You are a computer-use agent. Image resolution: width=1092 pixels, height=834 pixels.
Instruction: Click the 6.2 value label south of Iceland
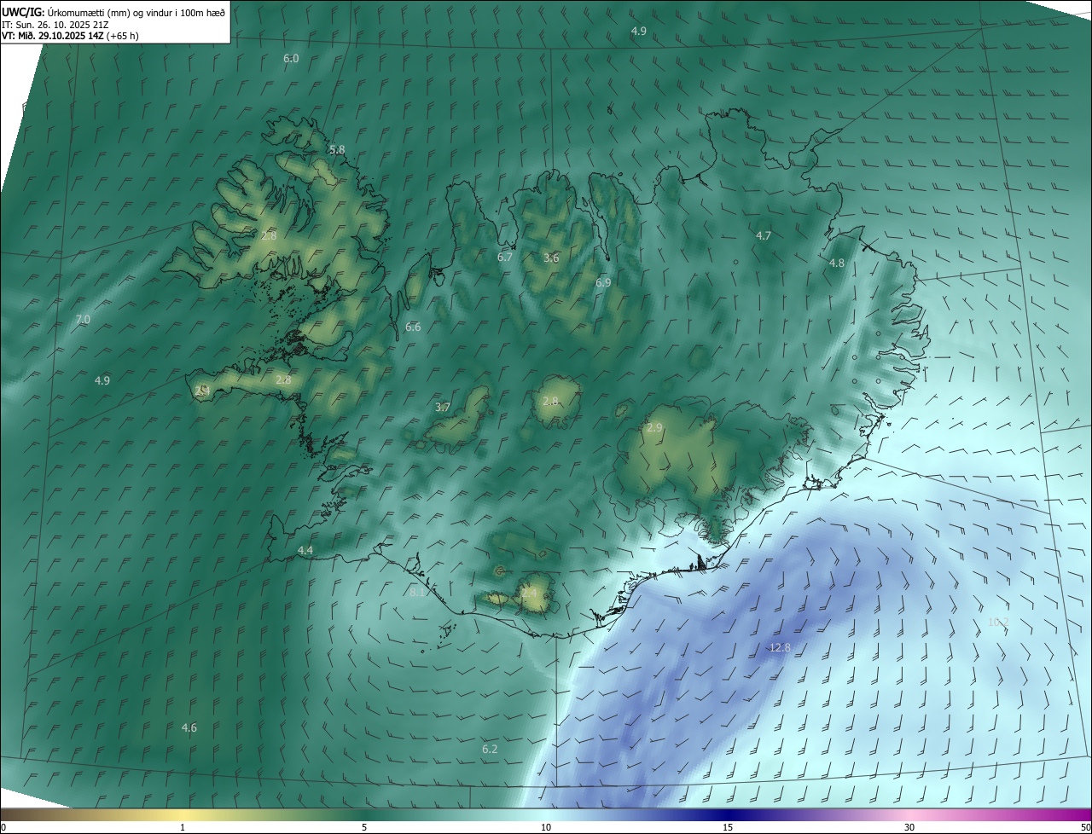[489, 749]
